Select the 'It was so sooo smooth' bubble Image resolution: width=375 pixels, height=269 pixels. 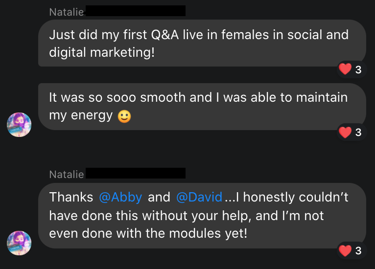pyautogui.click(x=202, y=107)
